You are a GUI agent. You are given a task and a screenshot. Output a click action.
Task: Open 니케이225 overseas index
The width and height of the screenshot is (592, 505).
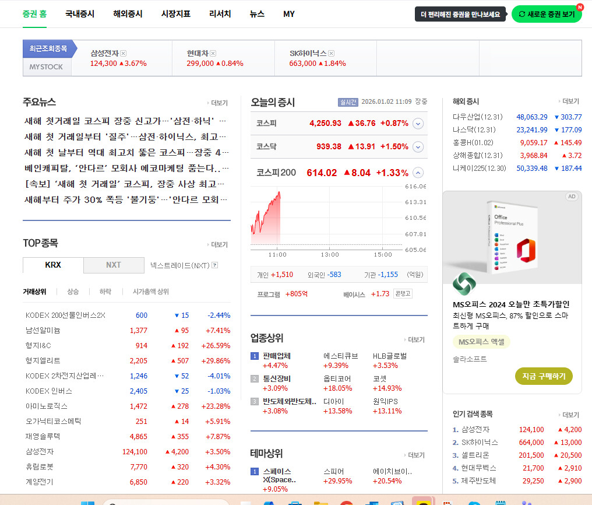pos(479,169)
